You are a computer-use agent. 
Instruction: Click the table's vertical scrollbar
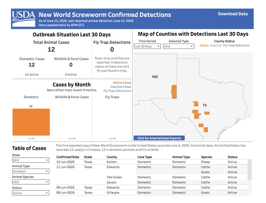tap(250, 170)
